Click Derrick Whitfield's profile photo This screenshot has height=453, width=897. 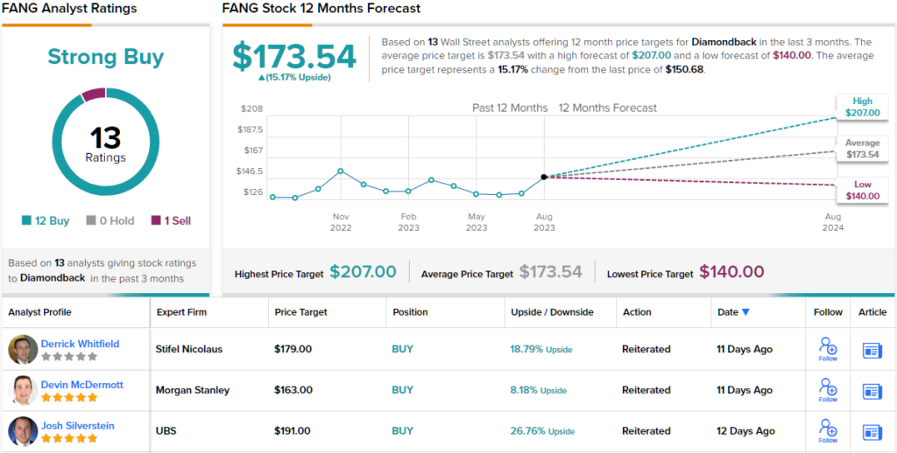tap(23, 349)
